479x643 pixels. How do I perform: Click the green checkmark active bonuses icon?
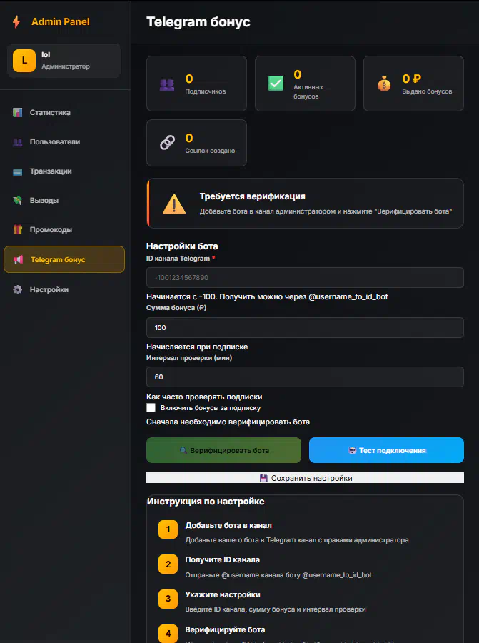tap(276, 84)
